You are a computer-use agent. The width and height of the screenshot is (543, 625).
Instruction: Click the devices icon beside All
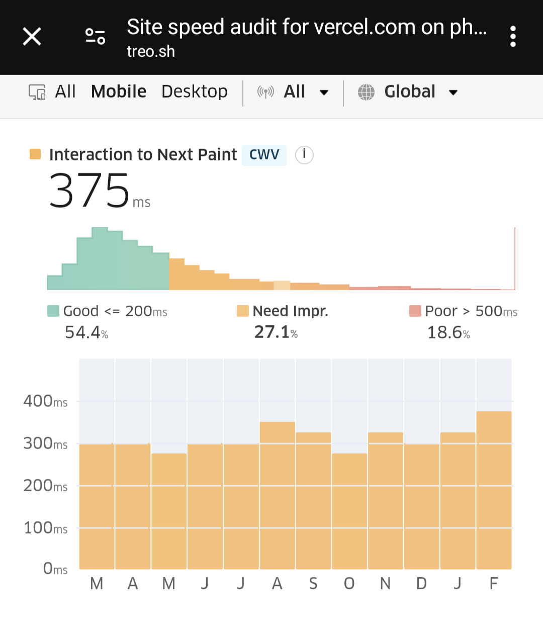(x=37, y=92)
